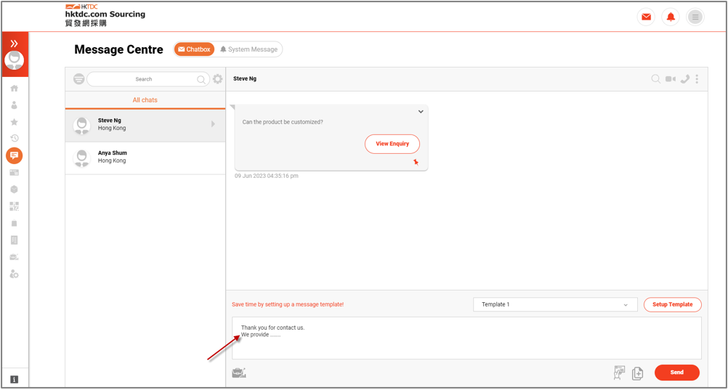Open the card icon below chat in sidebar

pyautogui.click(x=15, y=173)
